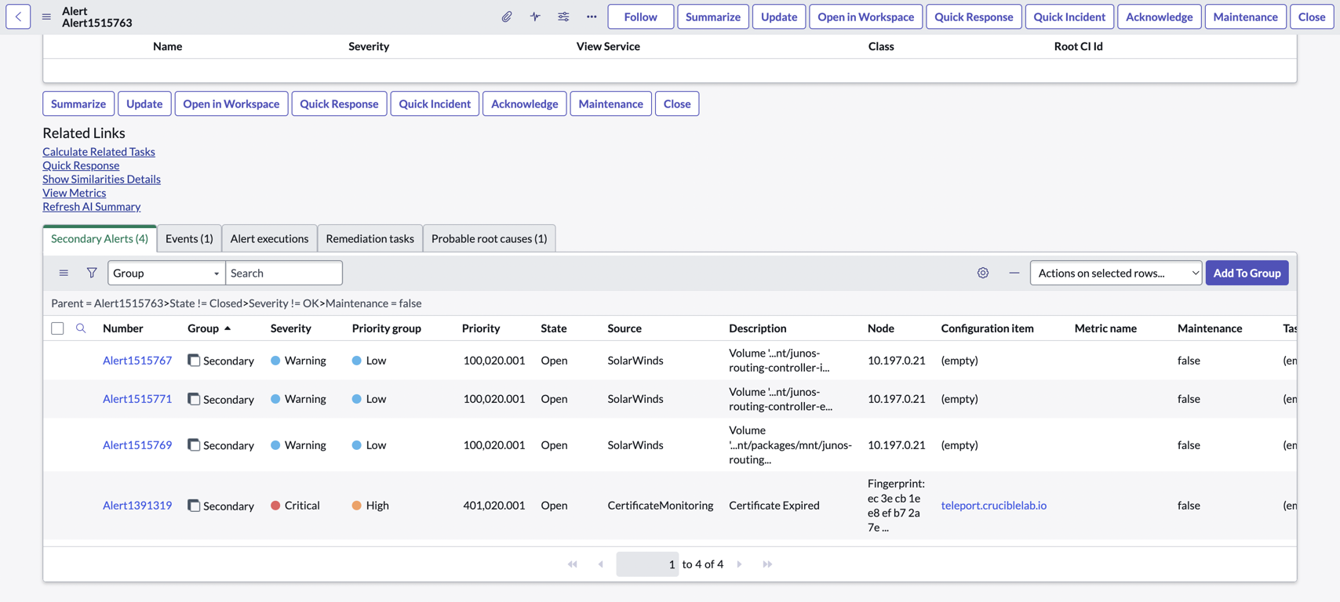Viewport: 1340px width, 602px height.
Task: Switch to the Events (1) tab
Action: point(189,238)
